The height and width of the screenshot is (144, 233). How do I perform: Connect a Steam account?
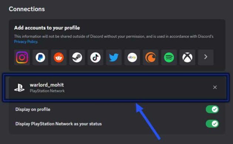(77, 57)
